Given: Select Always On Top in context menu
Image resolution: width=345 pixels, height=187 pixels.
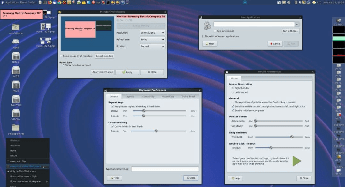Looking at the screenshot, I should pyautogui.click(x=18, y=161).
